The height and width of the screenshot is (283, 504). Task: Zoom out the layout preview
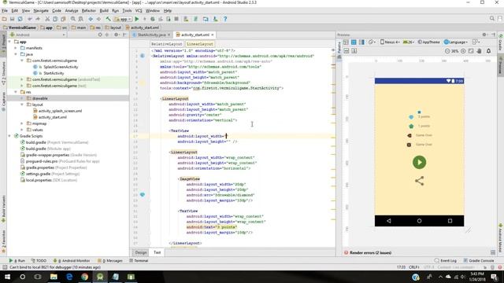447,51
